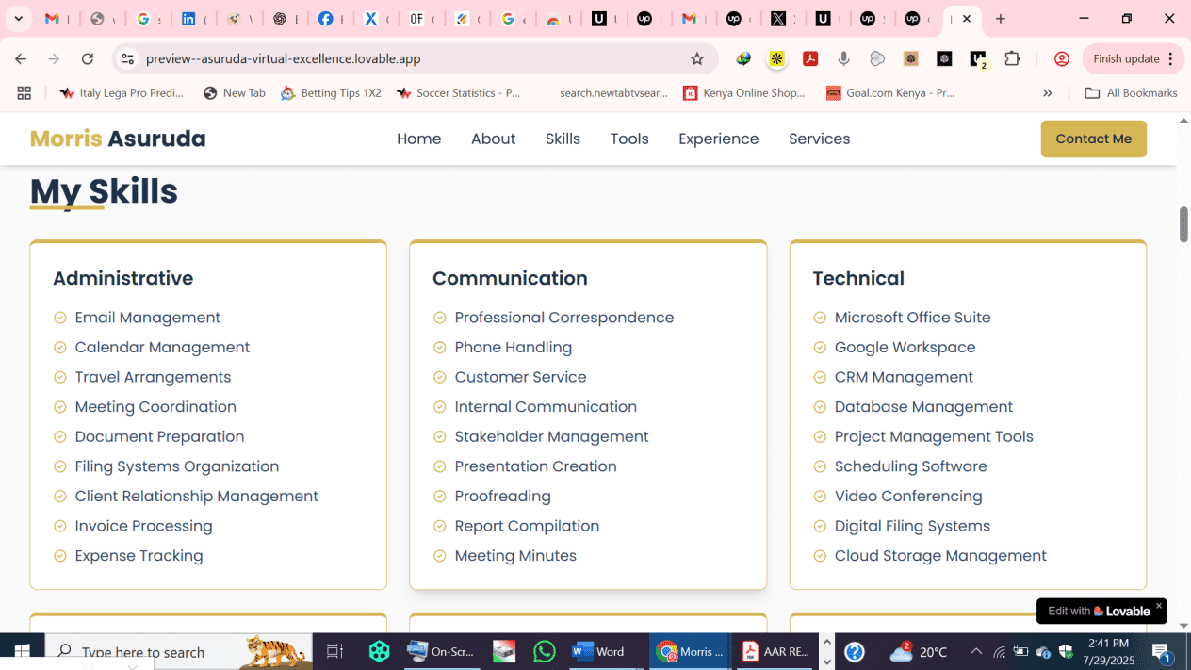
Task: Select Skills in the site navigation
Action: tap(563, 139)
